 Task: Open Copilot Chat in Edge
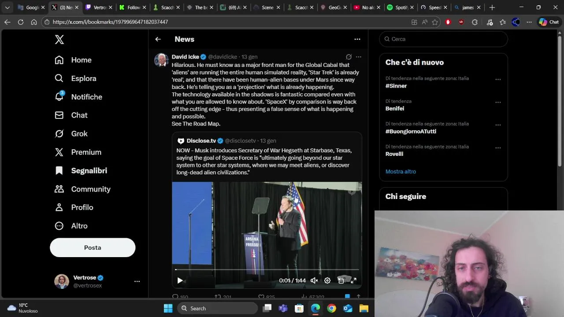(x=549, y=22)
